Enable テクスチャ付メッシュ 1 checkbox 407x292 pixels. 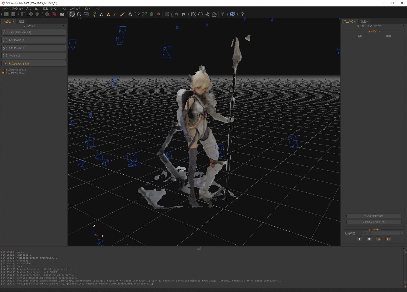(x=3, y=70)
